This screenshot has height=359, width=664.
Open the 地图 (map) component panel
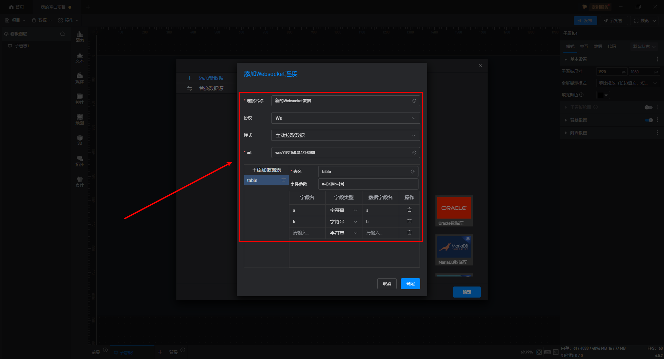tap(80, 120)
